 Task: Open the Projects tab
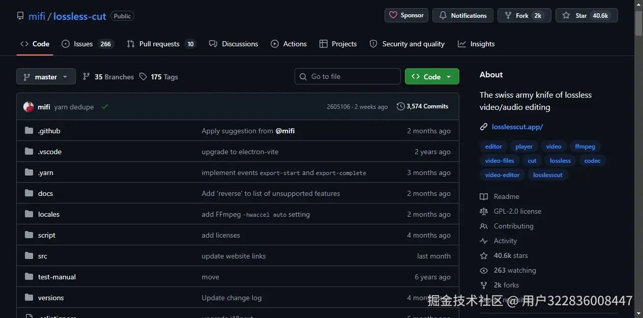point(338,44)
